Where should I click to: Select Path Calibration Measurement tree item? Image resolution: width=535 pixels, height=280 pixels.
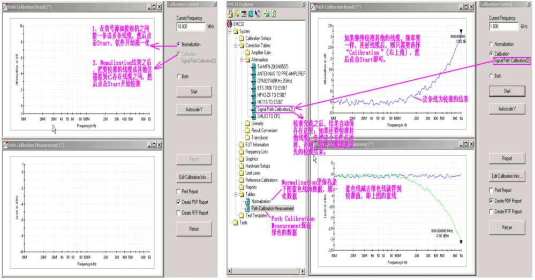pos(273,208)
